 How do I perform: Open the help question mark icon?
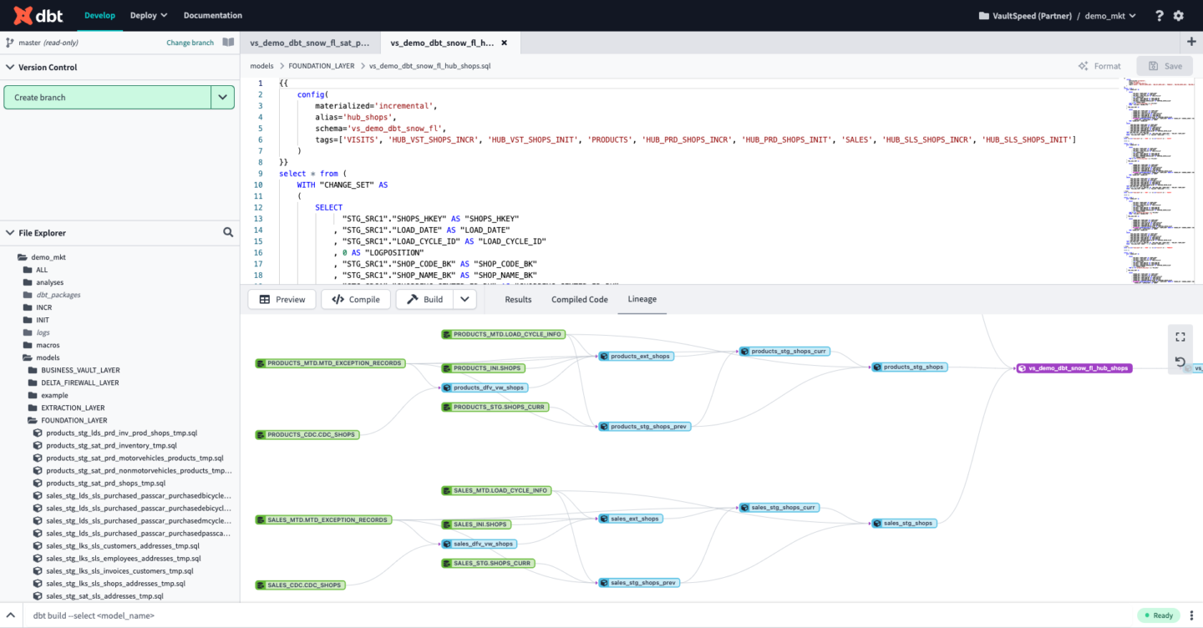(x=1159, y=16)
